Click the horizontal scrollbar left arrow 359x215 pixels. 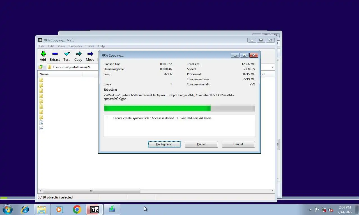point(40,191)
